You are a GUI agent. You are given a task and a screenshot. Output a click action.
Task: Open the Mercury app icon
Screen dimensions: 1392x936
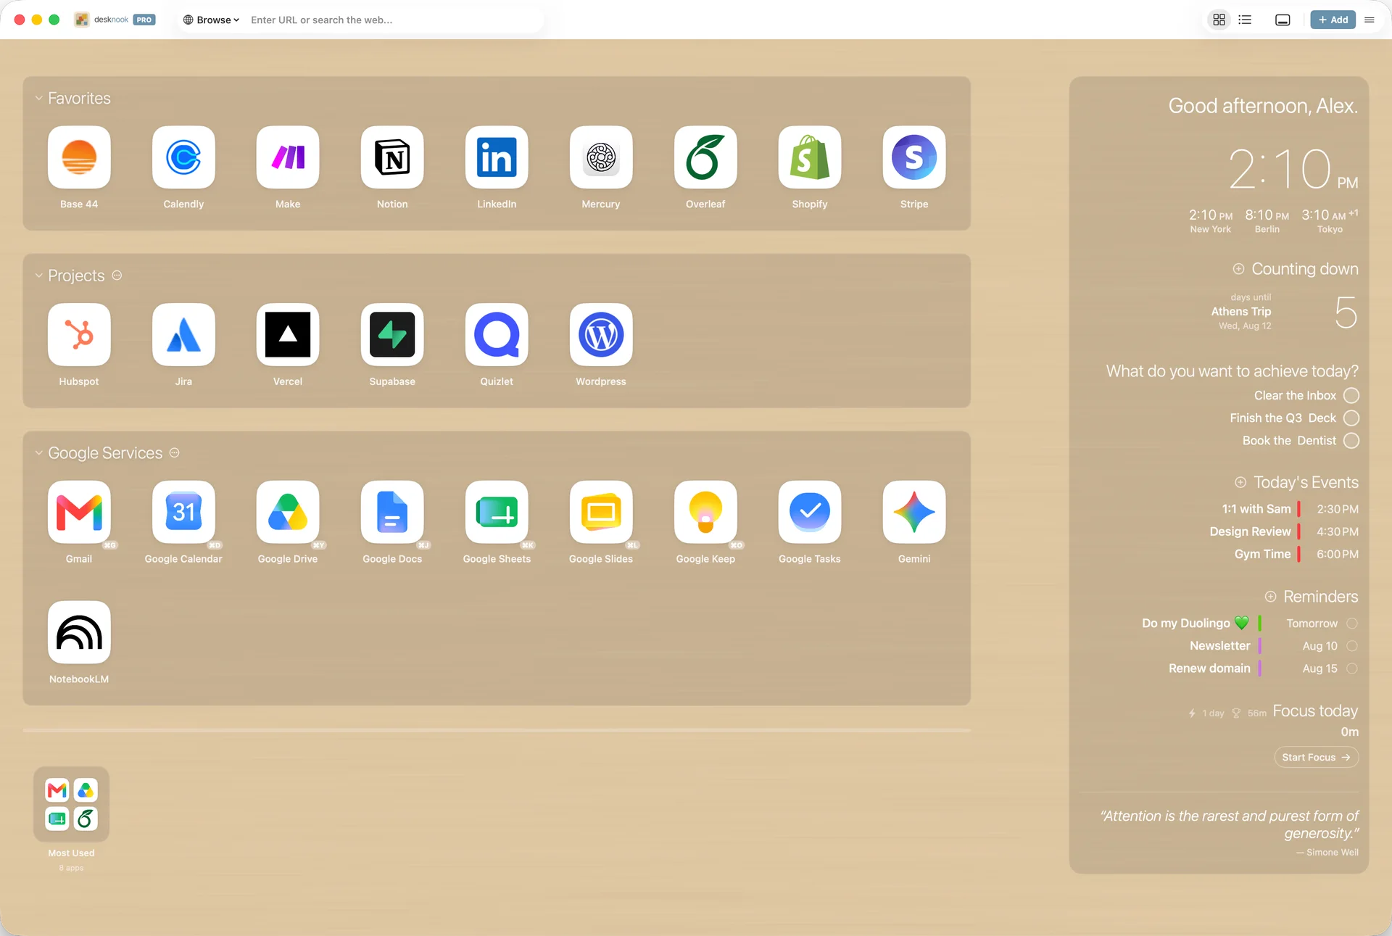point(601,157)
